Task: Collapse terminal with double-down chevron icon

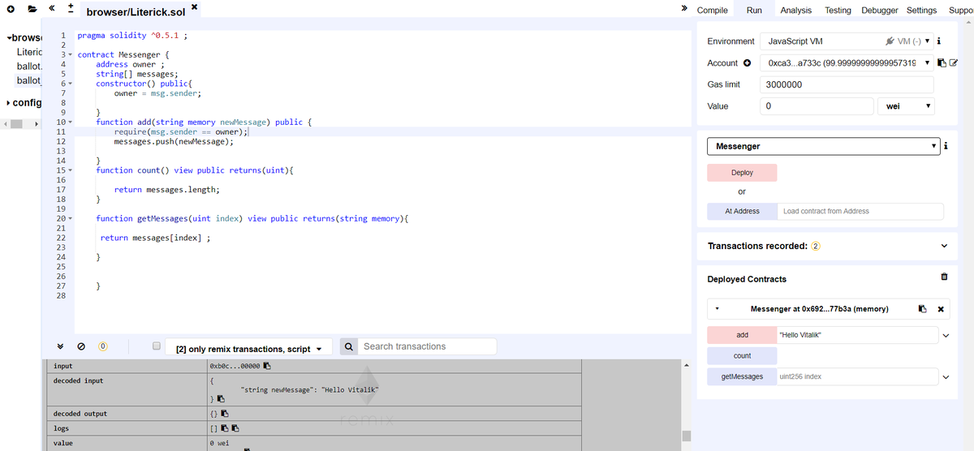Action: pyautogui.click(x=61, y=346)
